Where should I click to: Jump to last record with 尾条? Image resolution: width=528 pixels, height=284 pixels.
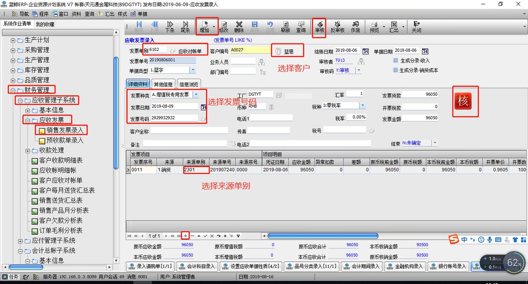(x=185, y=26)
